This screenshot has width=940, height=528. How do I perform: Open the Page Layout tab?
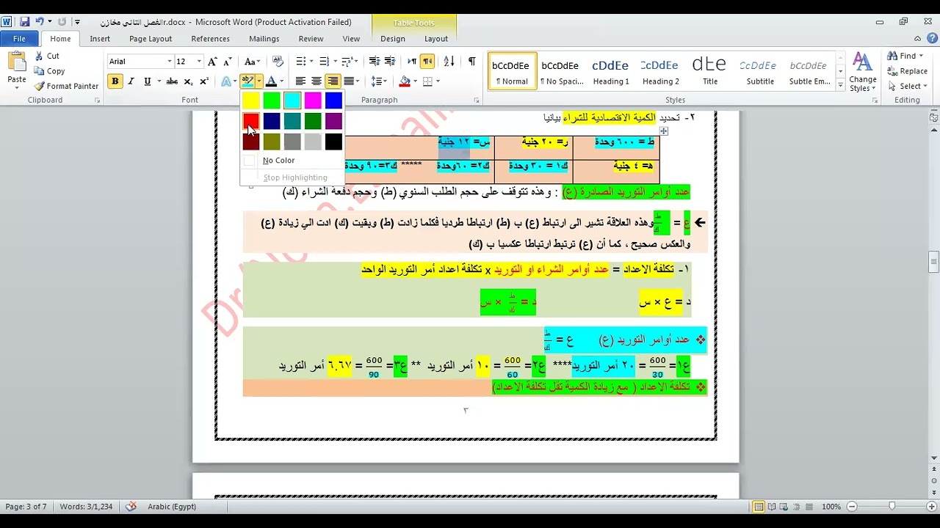151,39
